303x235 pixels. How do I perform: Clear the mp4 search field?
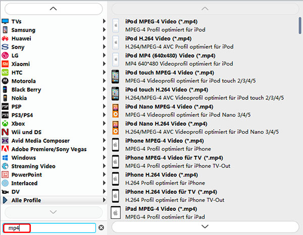pos(101,227)
